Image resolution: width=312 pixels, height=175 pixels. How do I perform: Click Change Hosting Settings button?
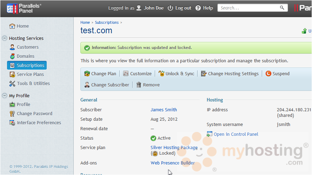[230, 73]
